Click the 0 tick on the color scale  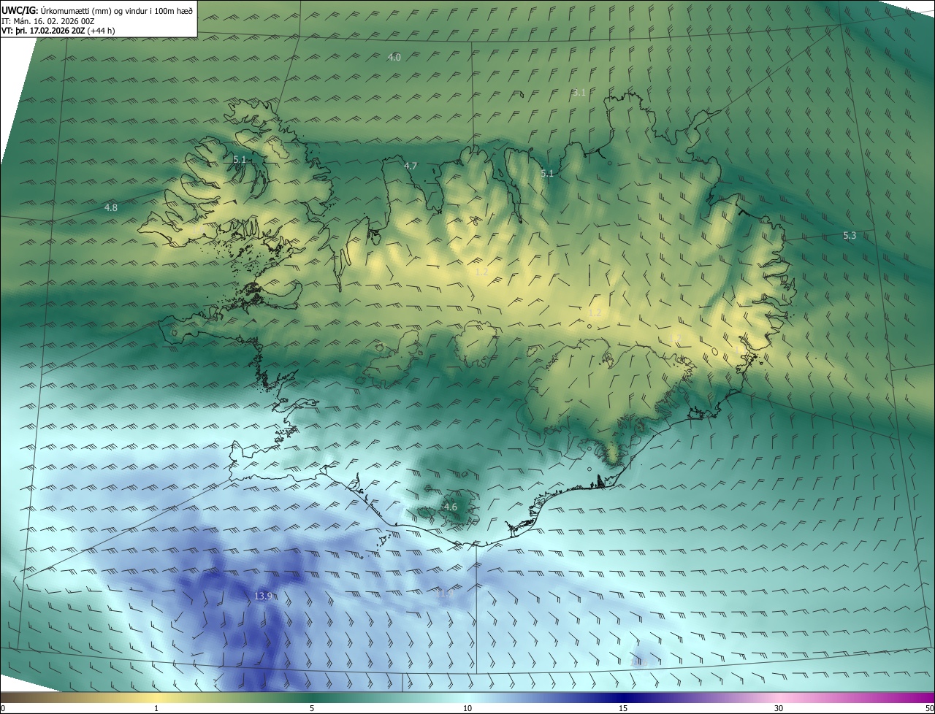[2, 709]
